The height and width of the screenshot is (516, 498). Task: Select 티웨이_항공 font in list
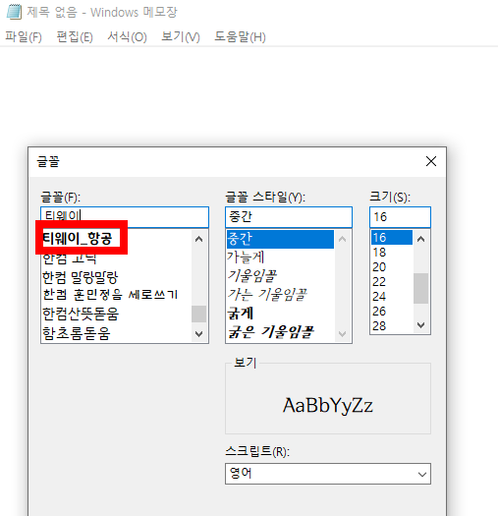tap(78, 238)
